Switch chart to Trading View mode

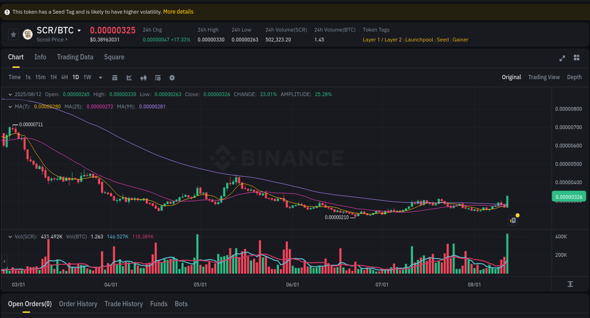click(544, 77)
